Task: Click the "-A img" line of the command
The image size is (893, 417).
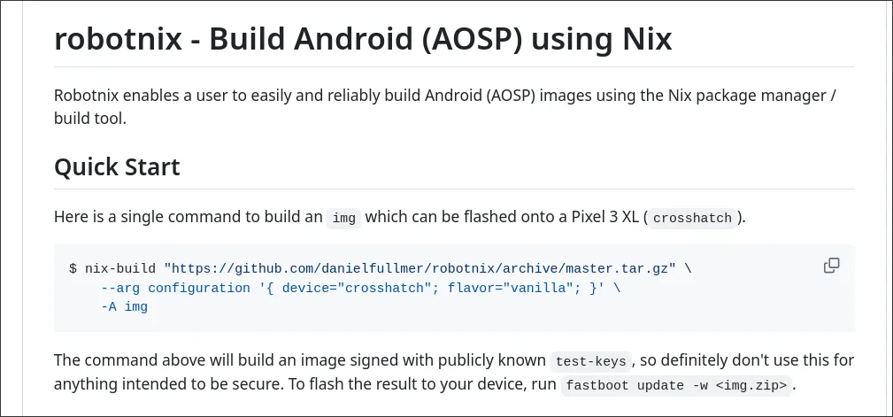Action: click(124, 307)
